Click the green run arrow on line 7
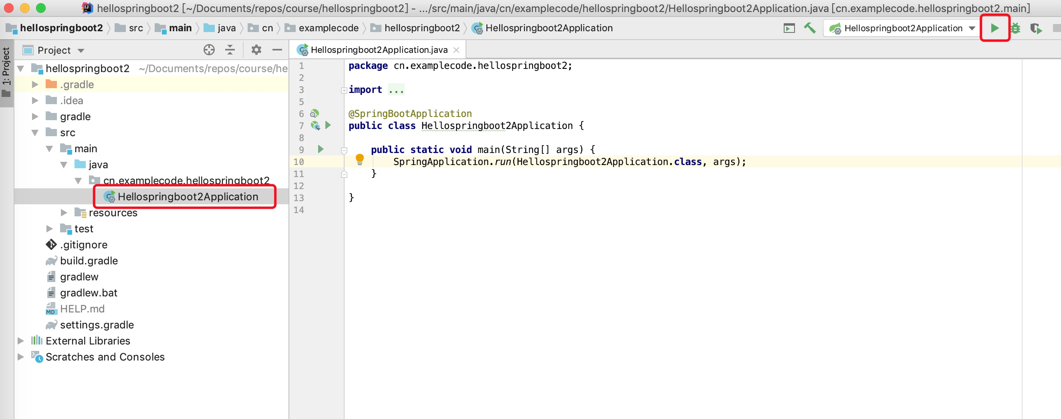The height and width of the screenshot is (419, 1061). click(328, 125)
